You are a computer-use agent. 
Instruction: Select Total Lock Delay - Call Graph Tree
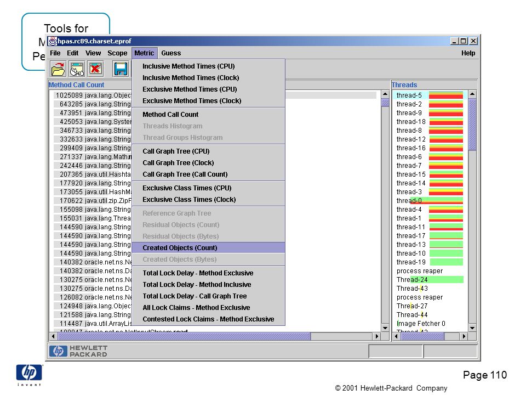click(208, 296)
